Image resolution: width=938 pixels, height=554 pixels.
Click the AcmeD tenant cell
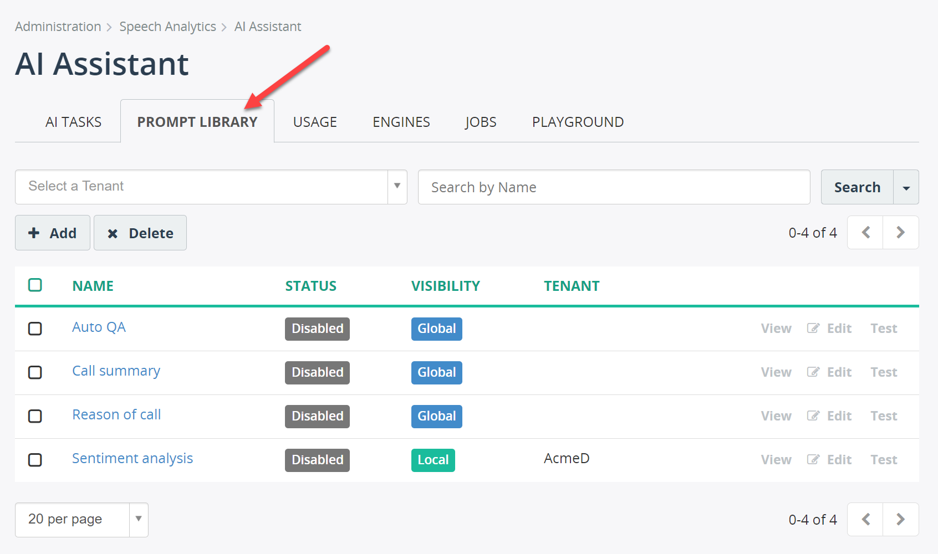[x=567, y=458]
